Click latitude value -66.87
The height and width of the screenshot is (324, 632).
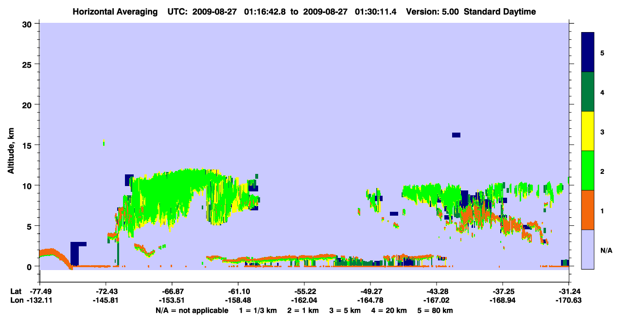pos(172,291)
